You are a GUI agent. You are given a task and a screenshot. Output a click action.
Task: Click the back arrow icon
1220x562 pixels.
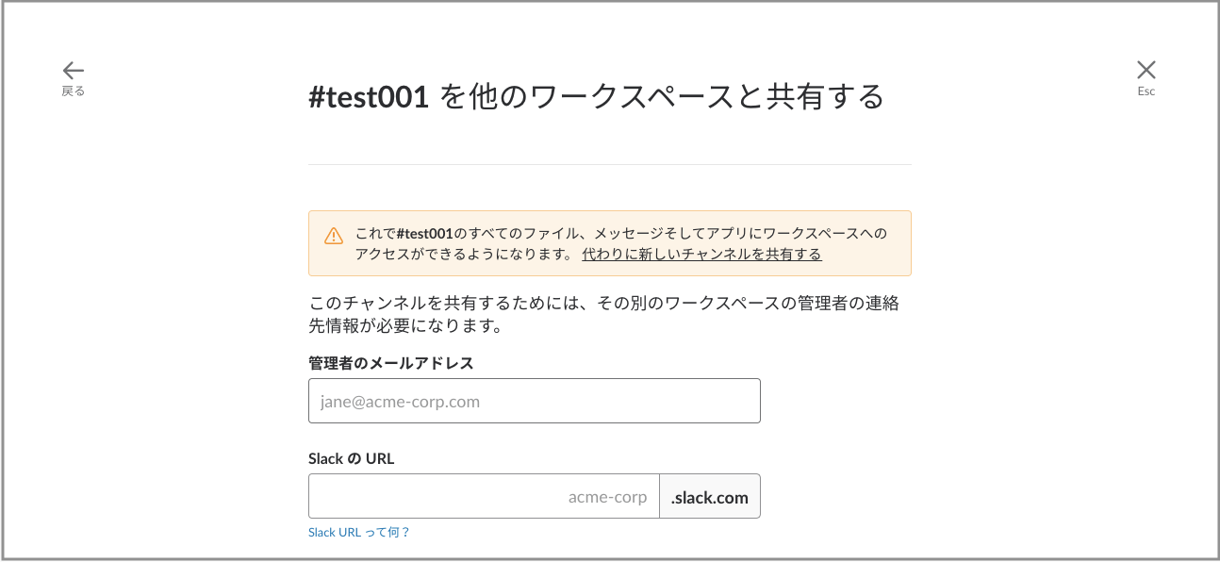pyautogui.click(x=74, y=70)
